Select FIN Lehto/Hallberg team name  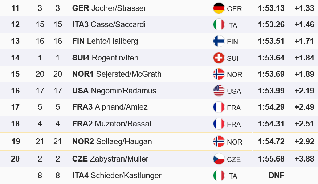click(x=105, y=41)
